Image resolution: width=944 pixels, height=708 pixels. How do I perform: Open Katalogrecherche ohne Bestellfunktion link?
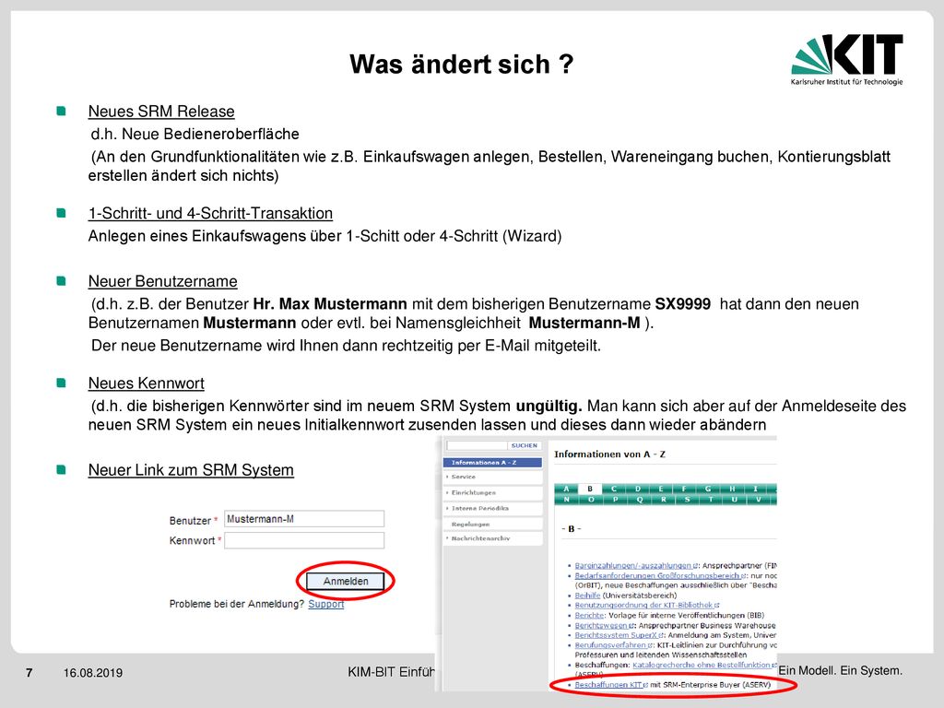[x=703, y=665]
